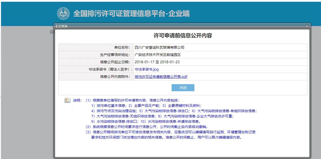Click the date range 2018-01-17 至 2018-01-23

click(157, 62)
